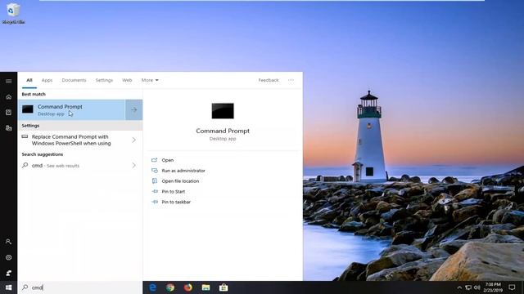Choose Pin to Start
This screenshot has width=524, height=294.
pyautogui.click(x=173, y=192)
